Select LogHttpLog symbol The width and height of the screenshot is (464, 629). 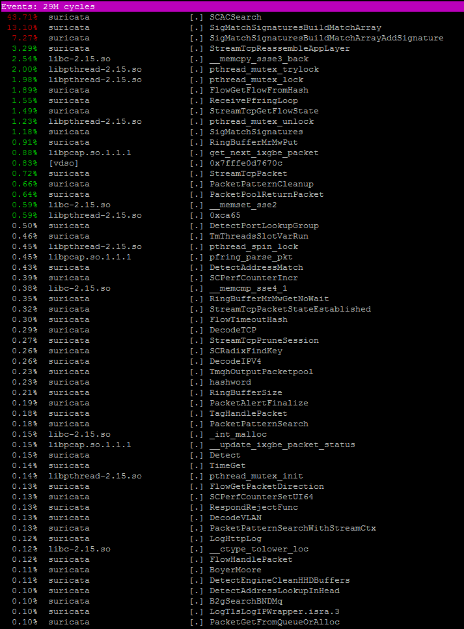[236, 539]
